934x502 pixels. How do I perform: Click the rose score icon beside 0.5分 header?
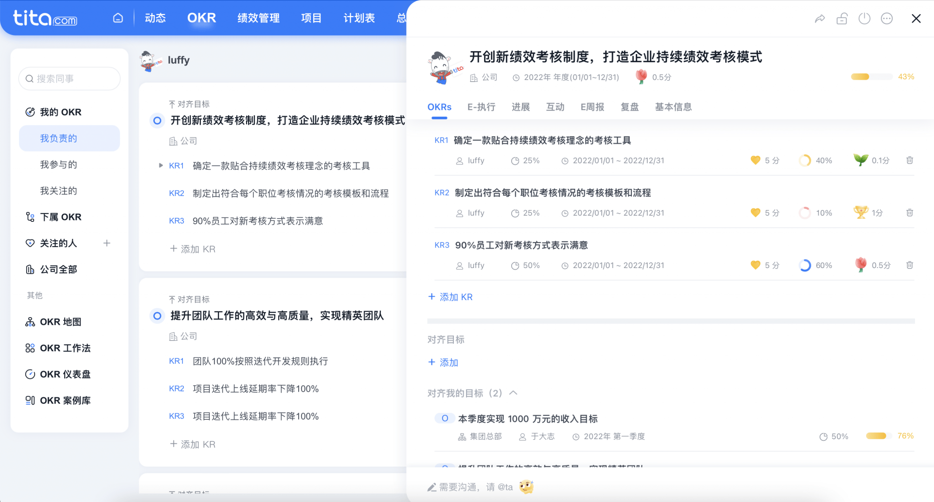pyautogui.click(x=641, y=76)
